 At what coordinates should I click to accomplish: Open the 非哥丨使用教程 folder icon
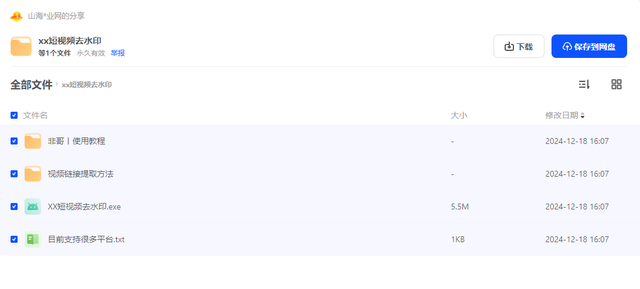(x=33, y=141)
